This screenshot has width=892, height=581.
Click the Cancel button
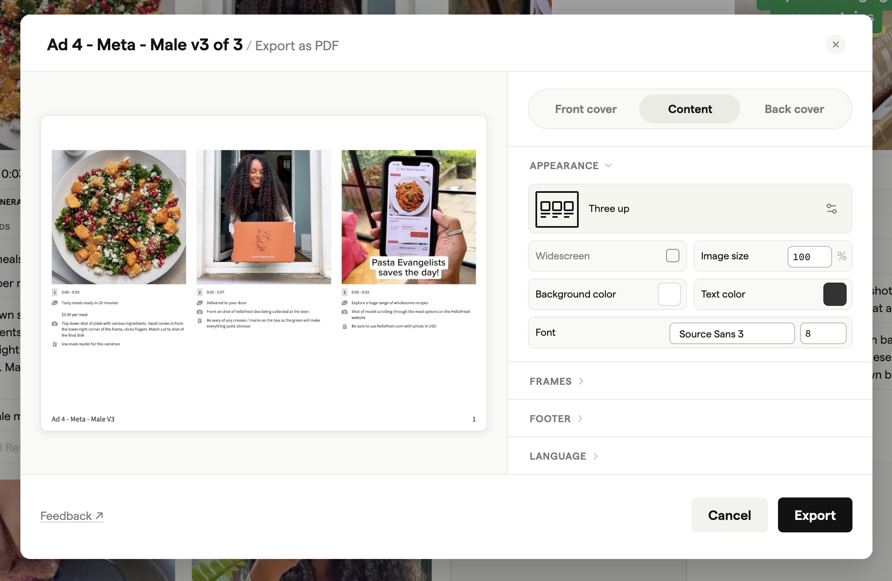729,515
